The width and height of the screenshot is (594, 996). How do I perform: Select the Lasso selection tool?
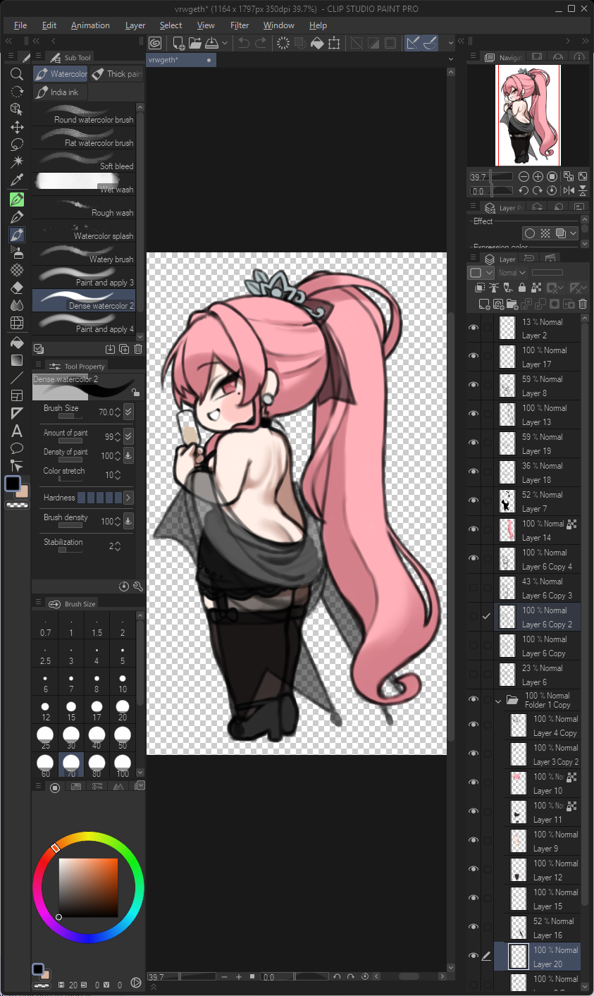point(18,145)
